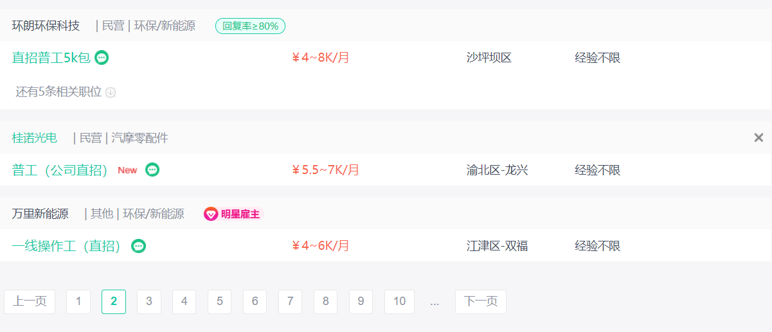Image resolution: width=772 pixels, height=332 pixels.
Task: Click chat icon next to 普工（公司直招）
Action: tap(152, 170)
